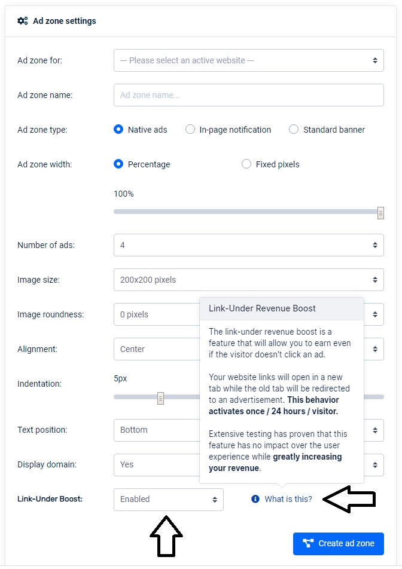Click the indentation slider handle
Screen dimensions: 402x569
160,397
